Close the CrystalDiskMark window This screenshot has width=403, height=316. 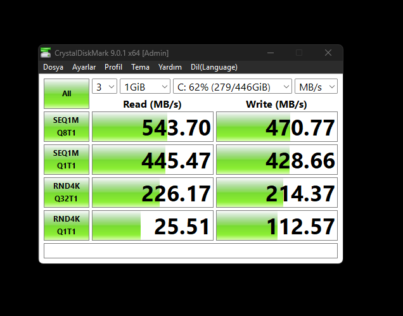(328, 53)
